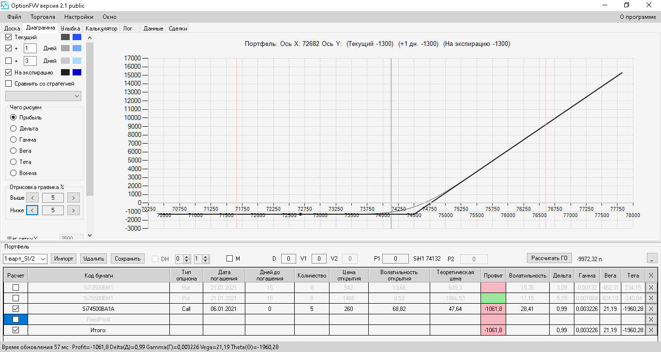661x352 pixels.
Task: Increase the Выше percentage with the right arrow
Action: pyautogui.click(x=74, y=198)
